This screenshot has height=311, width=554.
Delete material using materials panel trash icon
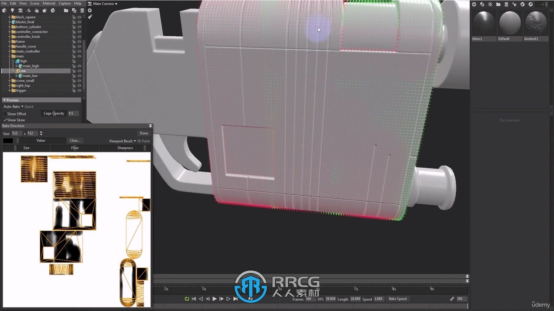pos(506,4)
